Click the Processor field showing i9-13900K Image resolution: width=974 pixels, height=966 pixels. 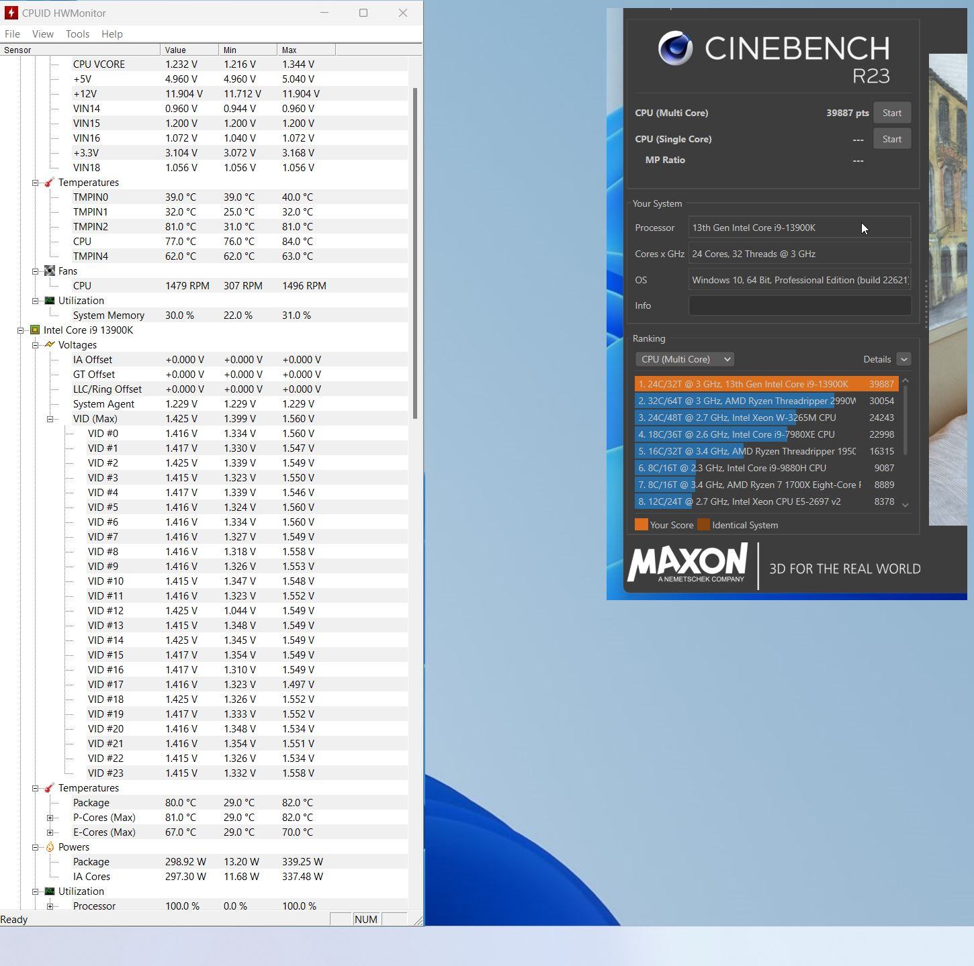[x=800, y=228]
